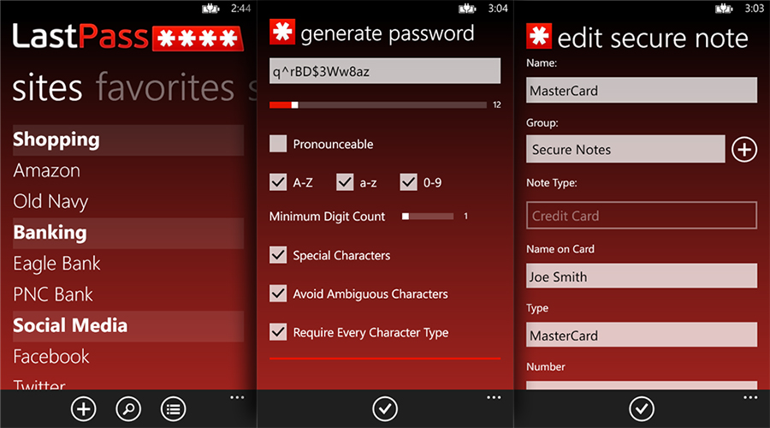This screenshot has width=770, height=428.
Task: Open the Group Secure Notes field
Action: (x=625, y=149)
